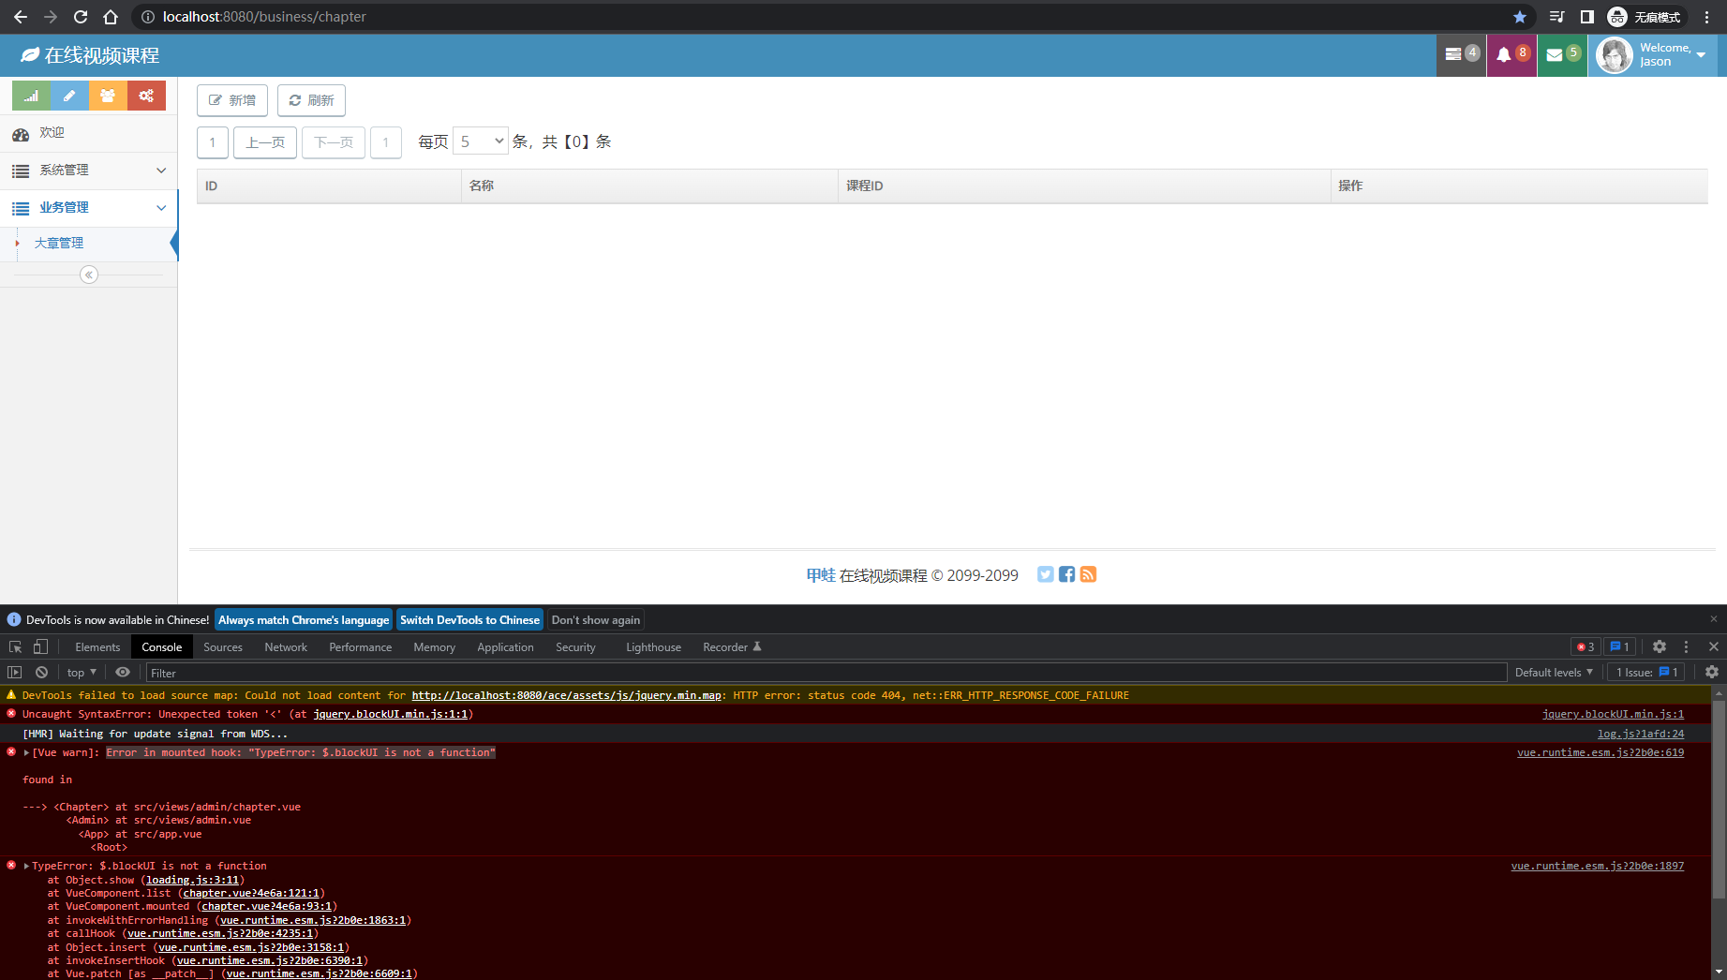1727x980 pixels.
Task: Click the orange users shortcut button
Action: (108, 96)
